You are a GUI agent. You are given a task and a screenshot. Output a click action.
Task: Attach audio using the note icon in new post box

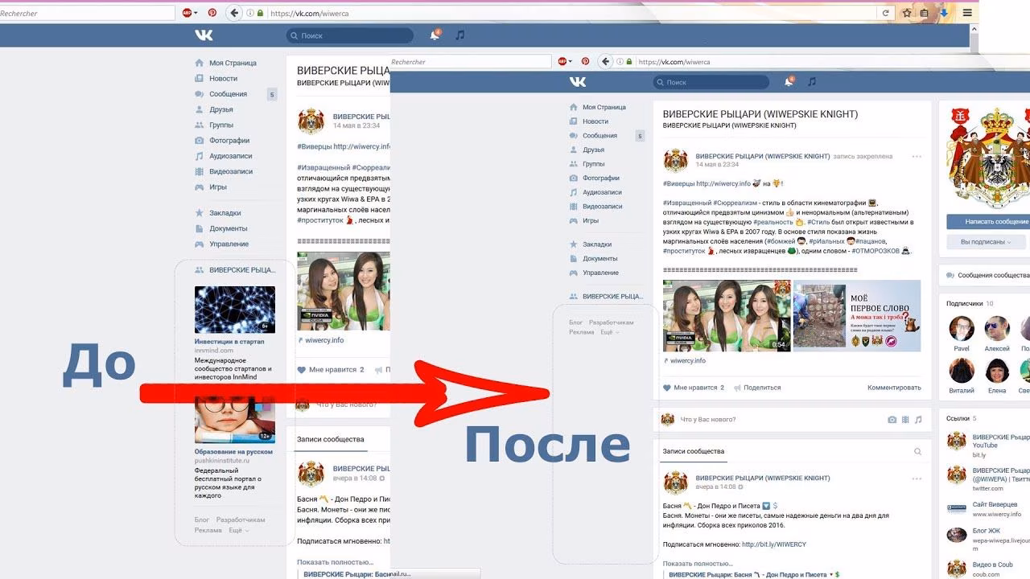pos(918,420)
